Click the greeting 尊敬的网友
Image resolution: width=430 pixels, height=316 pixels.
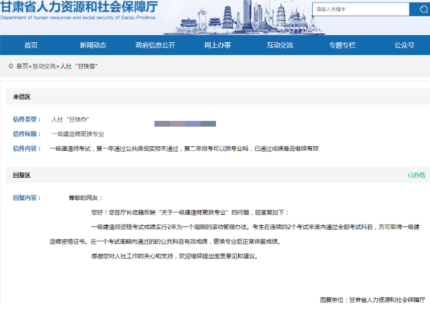(x=85, y=198)
